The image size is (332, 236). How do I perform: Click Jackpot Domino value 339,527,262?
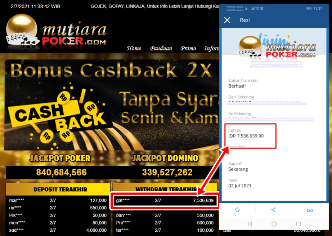(x=167, y=173)
